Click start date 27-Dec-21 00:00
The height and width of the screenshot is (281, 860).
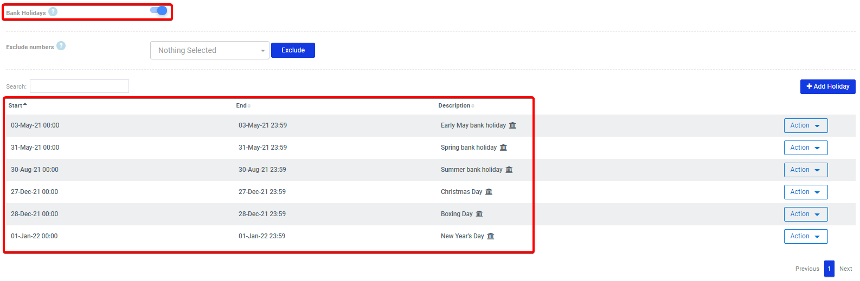(x=35, y=192)
